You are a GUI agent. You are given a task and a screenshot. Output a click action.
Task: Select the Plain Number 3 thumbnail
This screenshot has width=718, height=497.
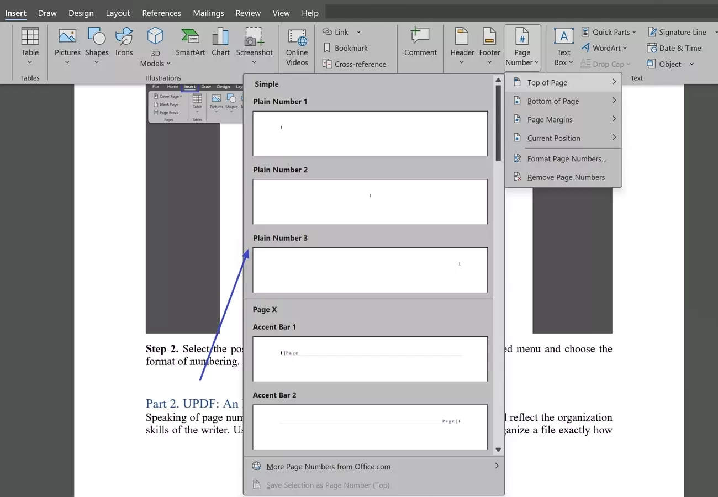click(370, 270)
